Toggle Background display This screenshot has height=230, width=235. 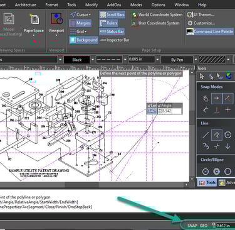83,40
